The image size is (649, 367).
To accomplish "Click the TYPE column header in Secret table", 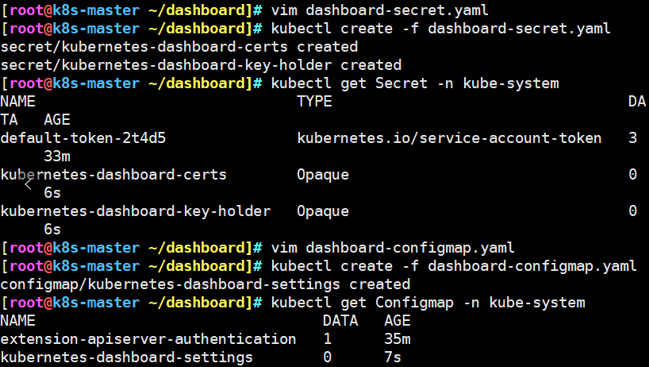I will click(314, 101).
